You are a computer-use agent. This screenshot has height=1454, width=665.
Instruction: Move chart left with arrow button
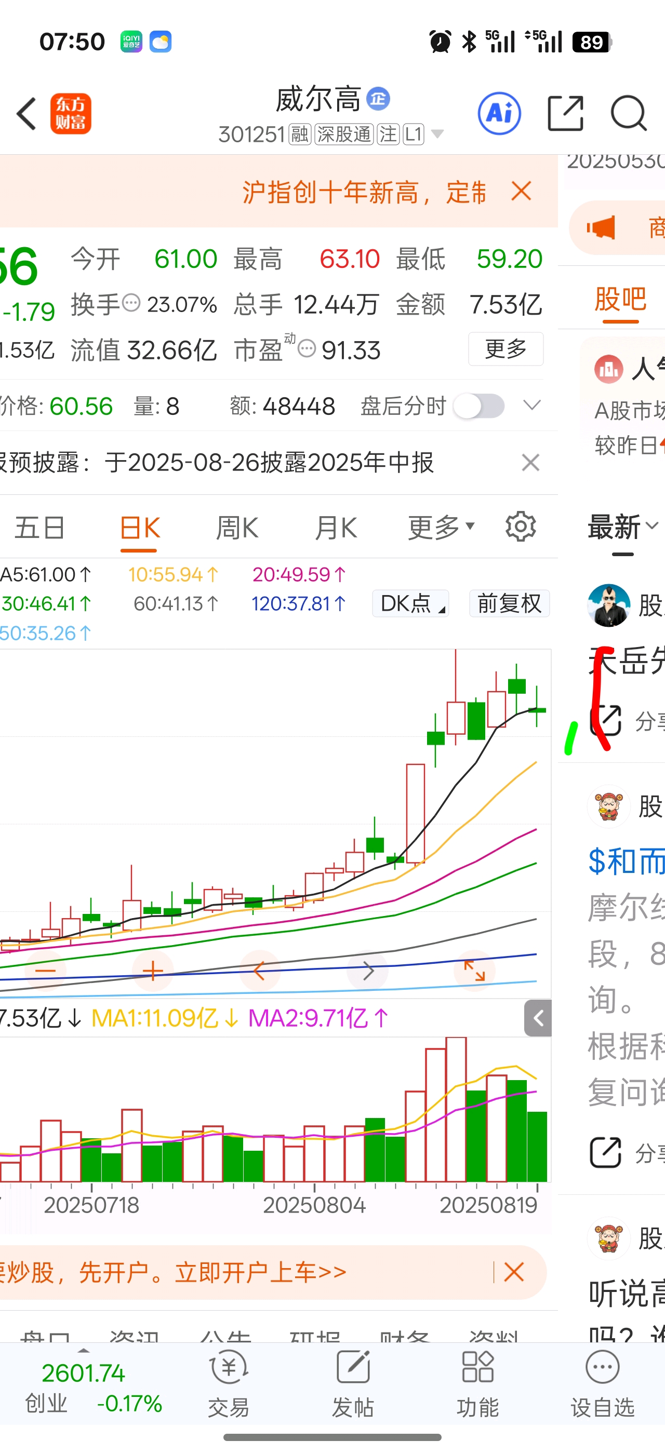(x=260, y=971)
